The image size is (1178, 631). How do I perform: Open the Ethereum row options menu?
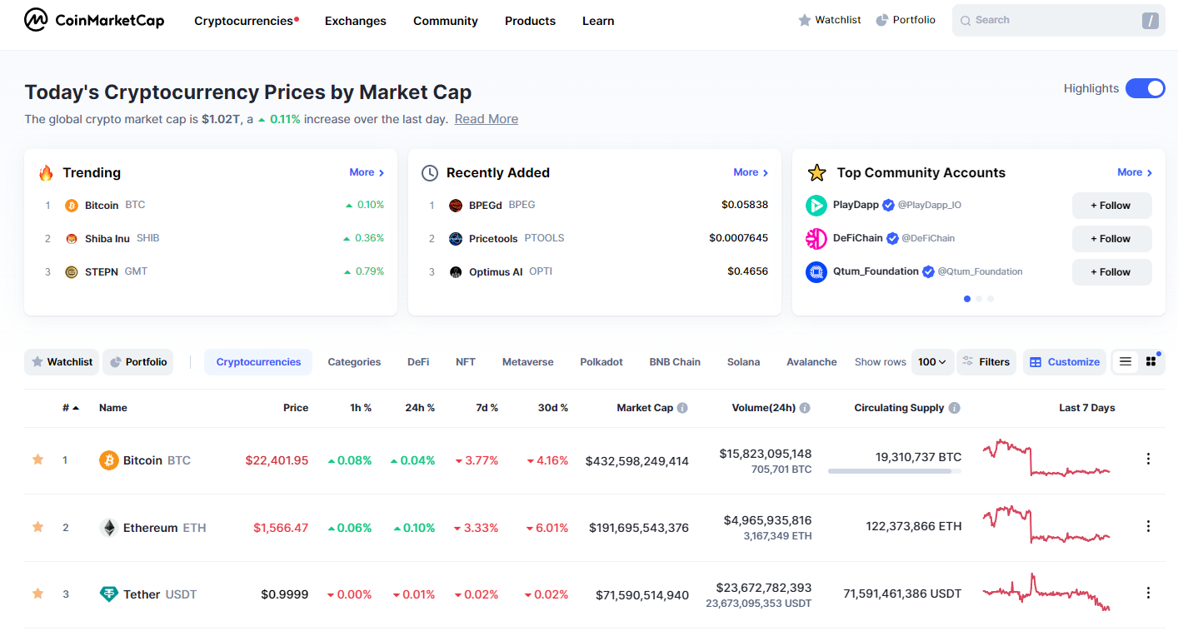(x=1148, y=526)
